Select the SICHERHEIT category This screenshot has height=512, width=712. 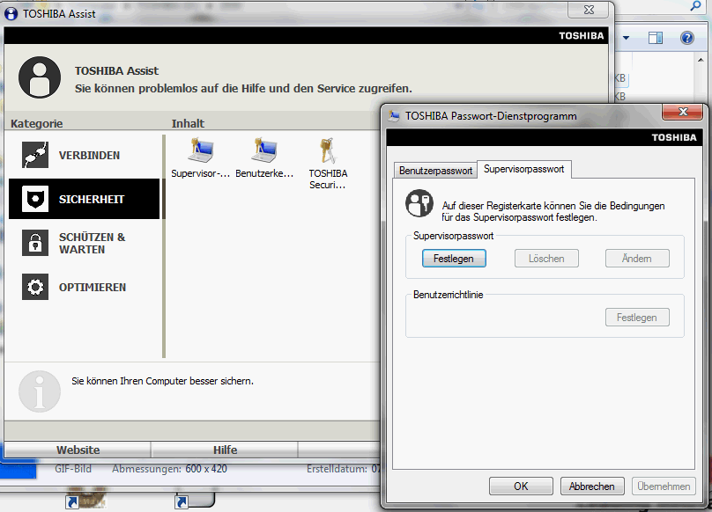click(85, 199)
